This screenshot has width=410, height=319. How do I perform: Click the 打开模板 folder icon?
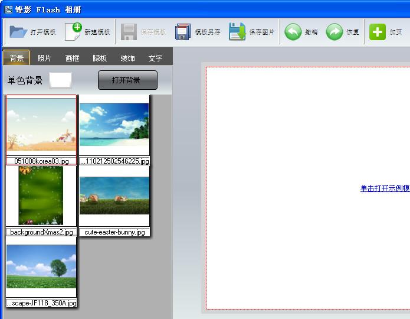[x=18, y=32]
